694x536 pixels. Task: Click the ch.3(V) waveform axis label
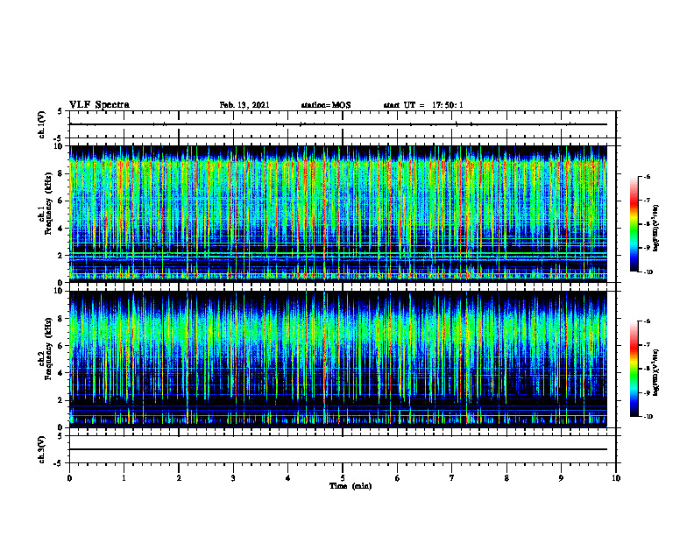point(42,449)
